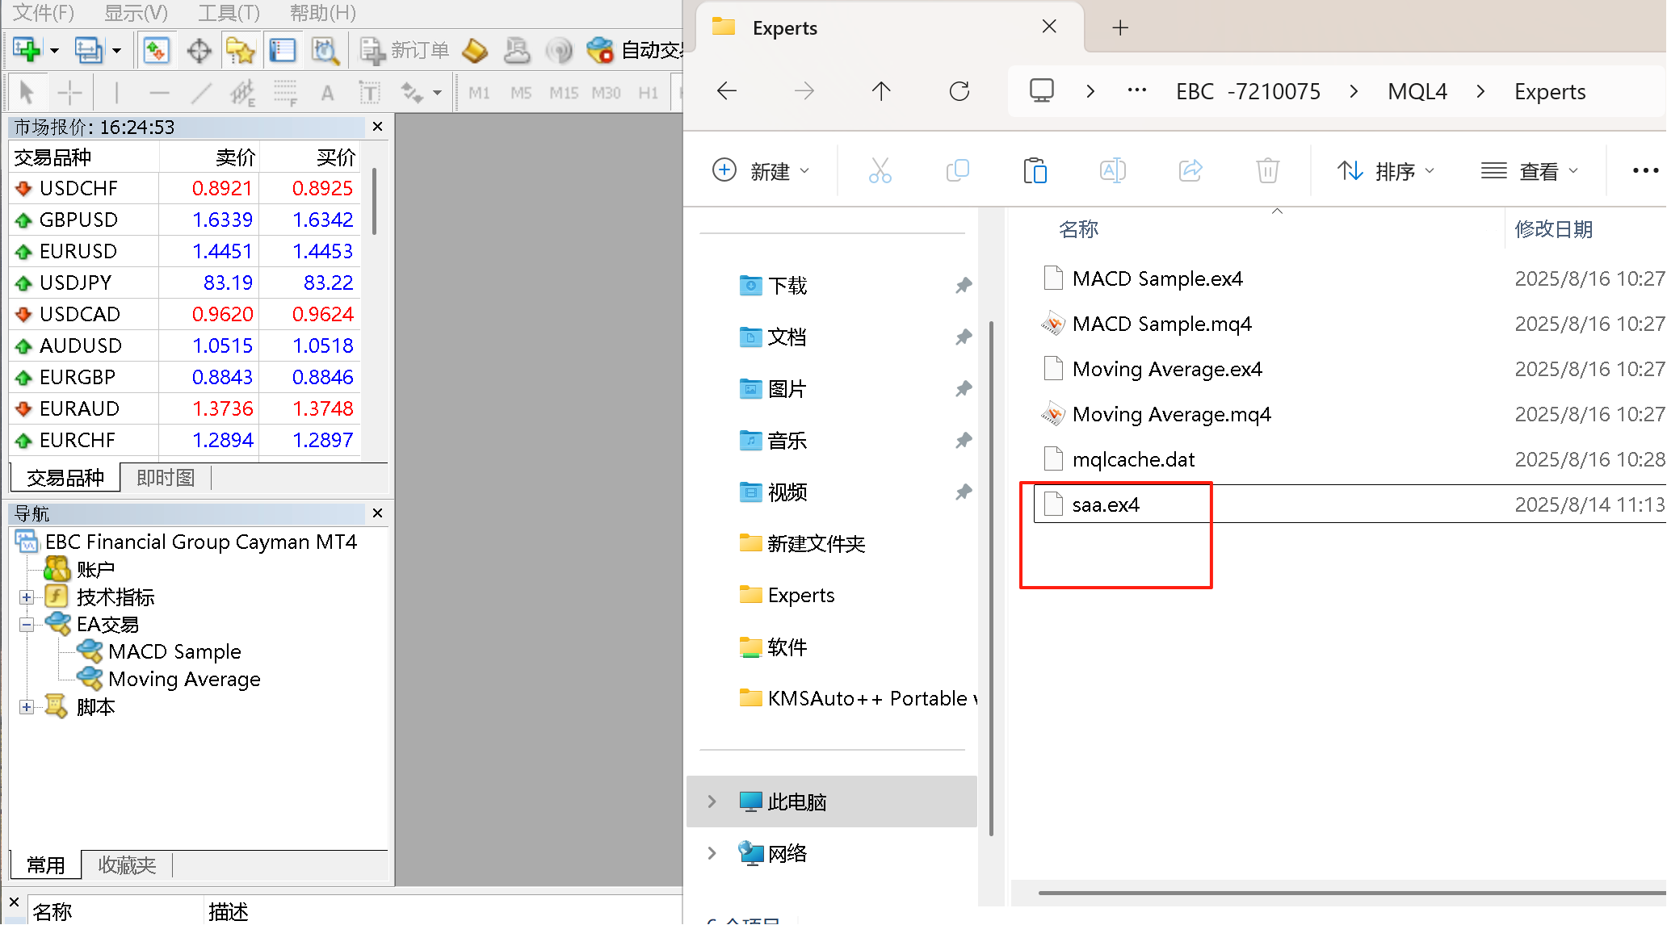
Task: Toggle the Market Watch toolbar icon
Action: [x=156, y=50]
